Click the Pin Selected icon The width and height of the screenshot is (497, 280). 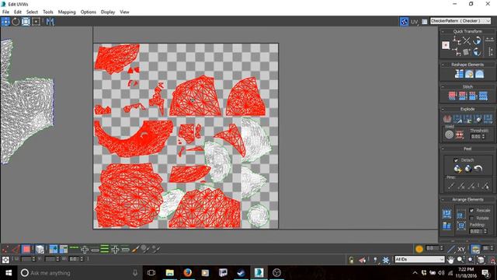(451, 186)
